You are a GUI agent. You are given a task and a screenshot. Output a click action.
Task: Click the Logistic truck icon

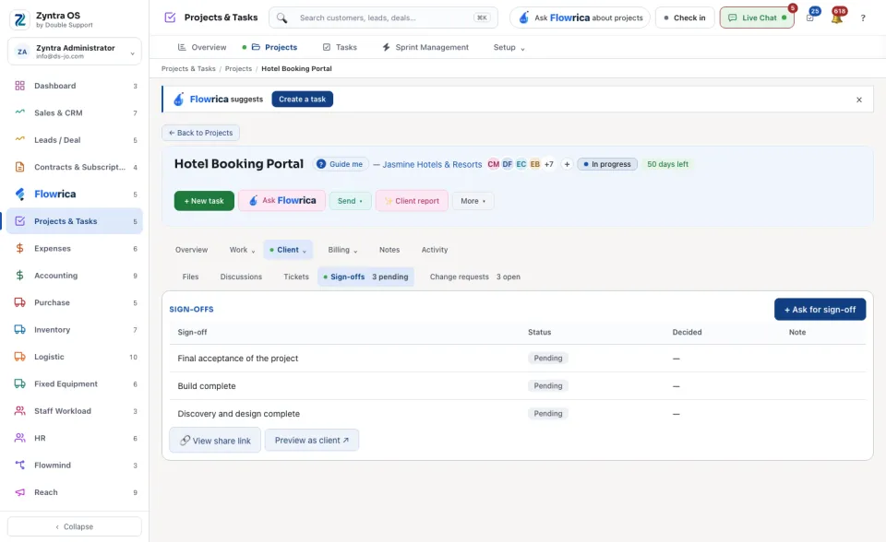point(19,357)
